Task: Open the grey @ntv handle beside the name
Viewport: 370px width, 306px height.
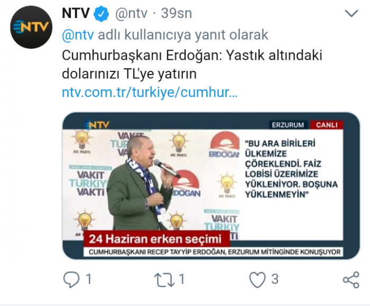Action: coord(131,14)
